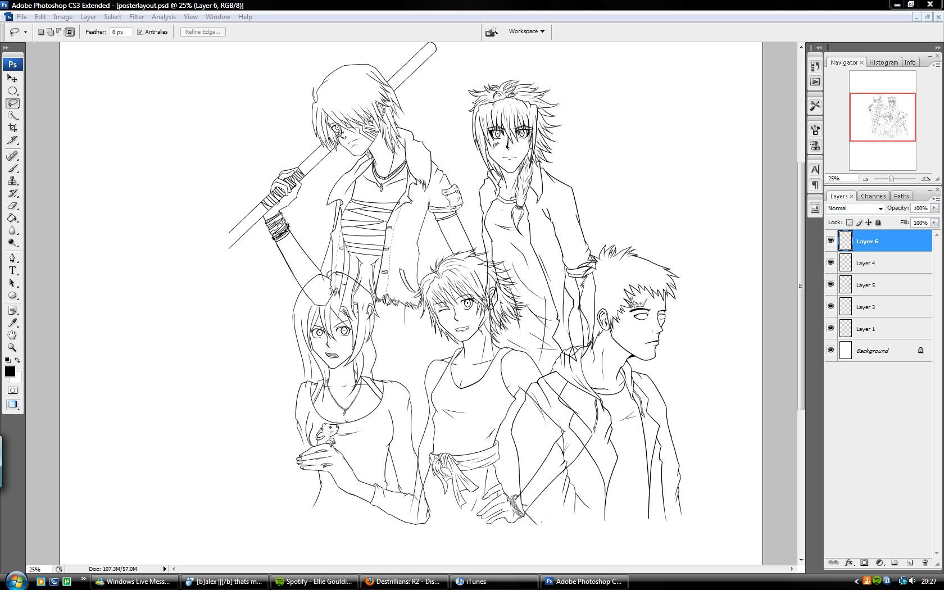Select the Elliptical Marquee tool
This screenshot has height=590, width=944.
(x=12, y=90)
